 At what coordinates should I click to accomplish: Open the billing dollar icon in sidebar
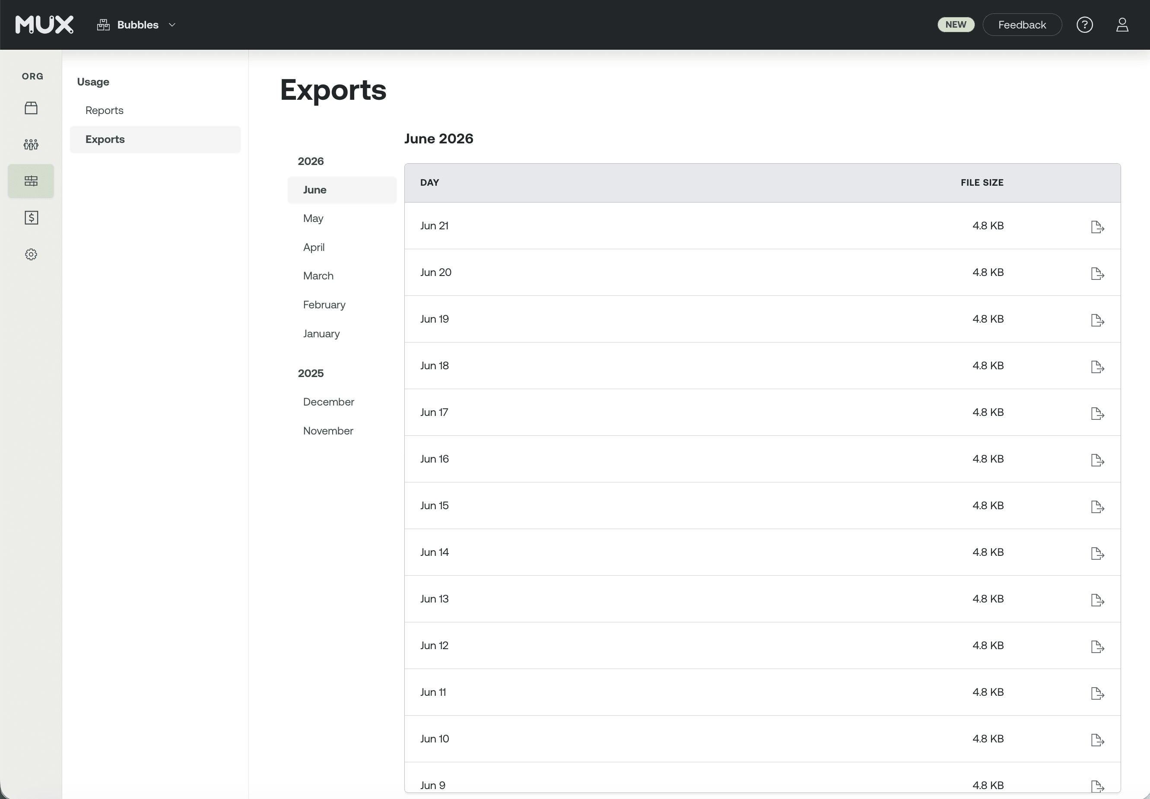(x=31, y=218)
